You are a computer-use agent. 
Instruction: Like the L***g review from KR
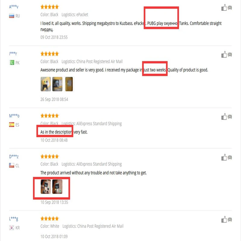224,219
